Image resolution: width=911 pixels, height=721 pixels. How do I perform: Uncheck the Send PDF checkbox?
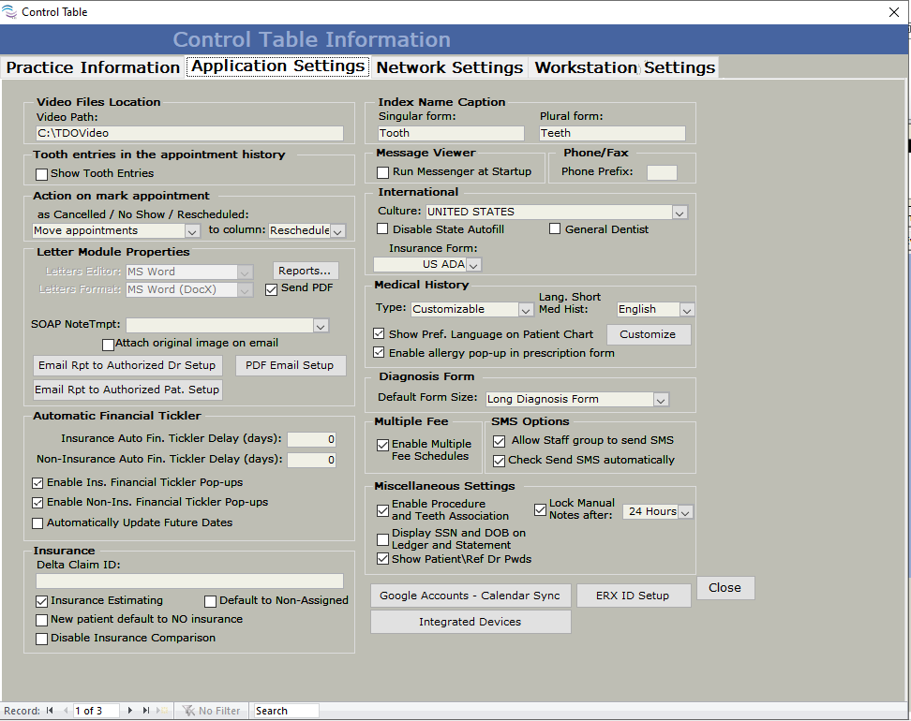(x=272, y=289)
